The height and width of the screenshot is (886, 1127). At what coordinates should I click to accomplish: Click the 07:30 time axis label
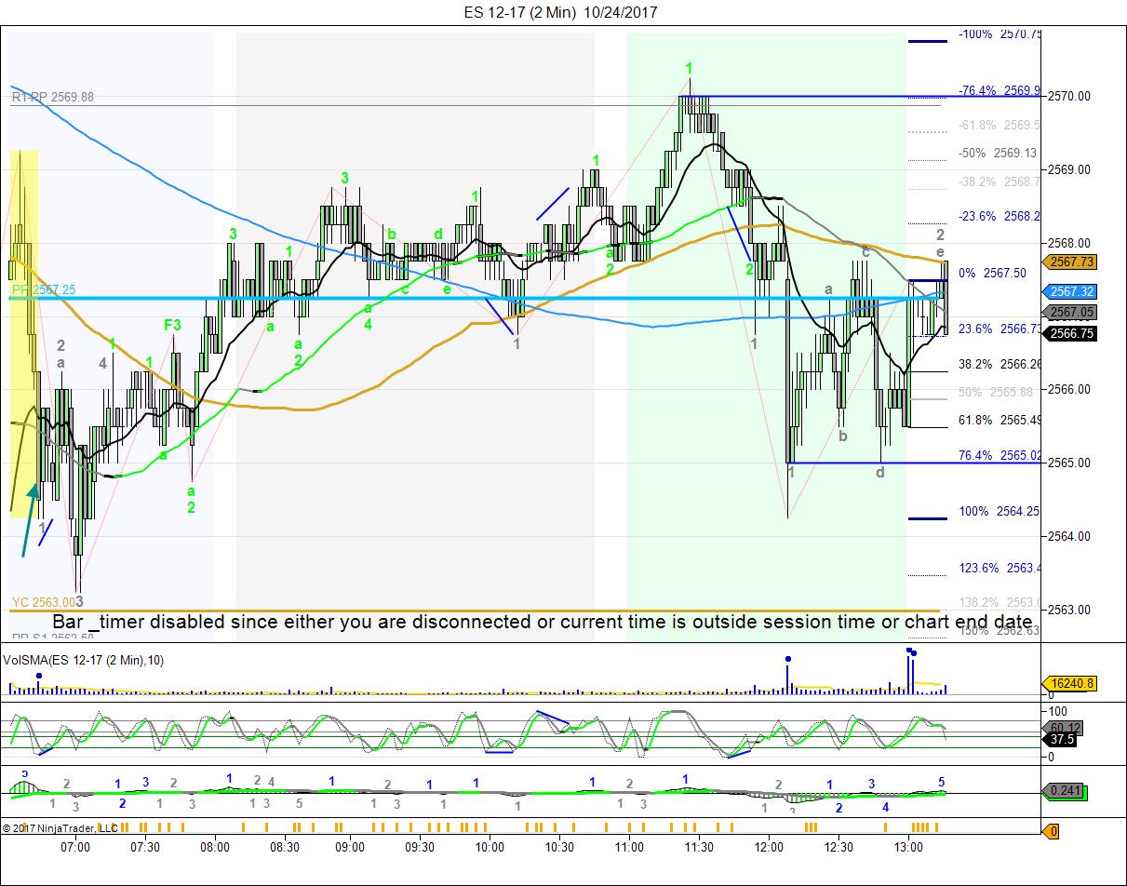click(x=145, y=847)
